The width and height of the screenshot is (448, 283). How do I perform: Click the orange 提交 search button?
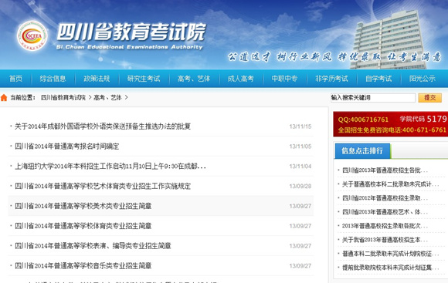click(x=429, y=98)
